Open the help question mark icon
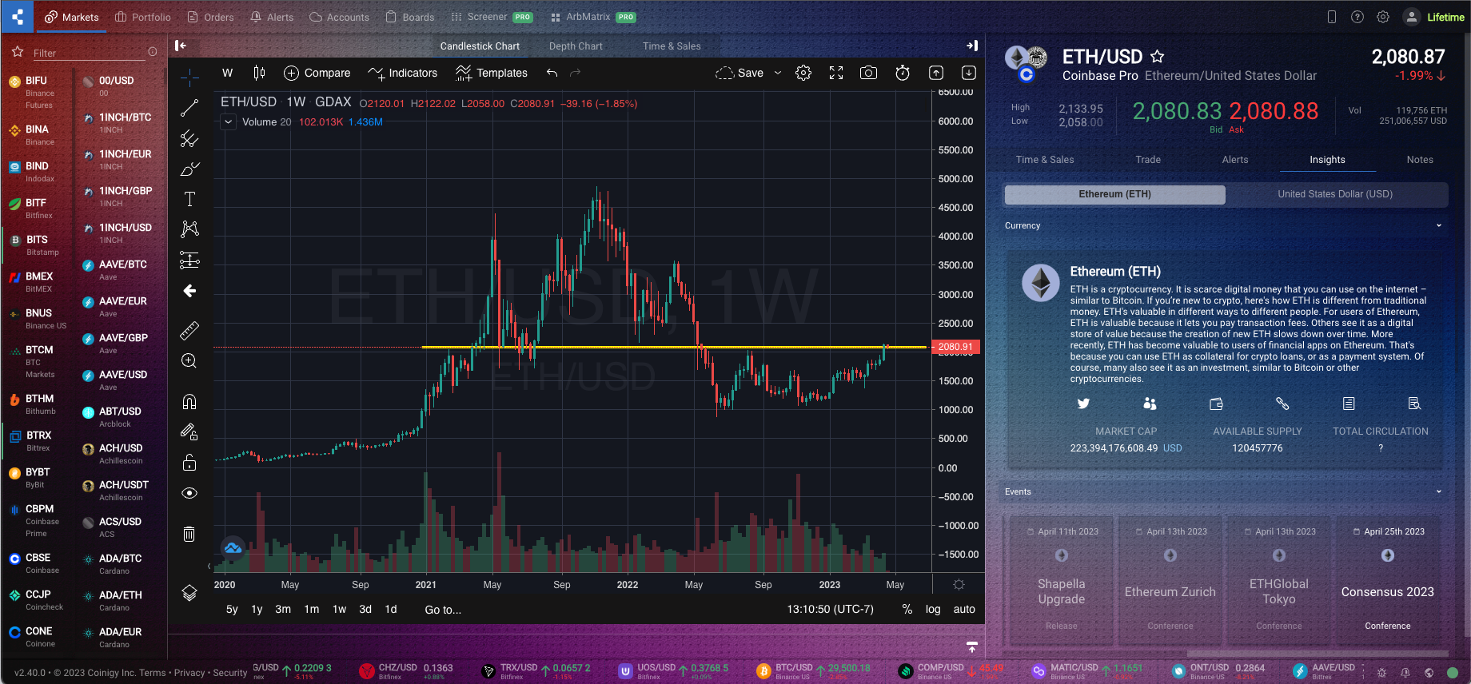The image size is (1471, 684). coord(1357,17)
